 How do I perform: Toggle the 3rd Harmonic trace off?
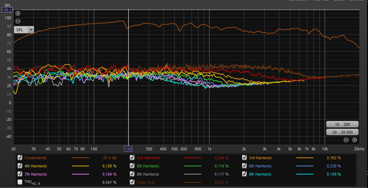point(244,157)
